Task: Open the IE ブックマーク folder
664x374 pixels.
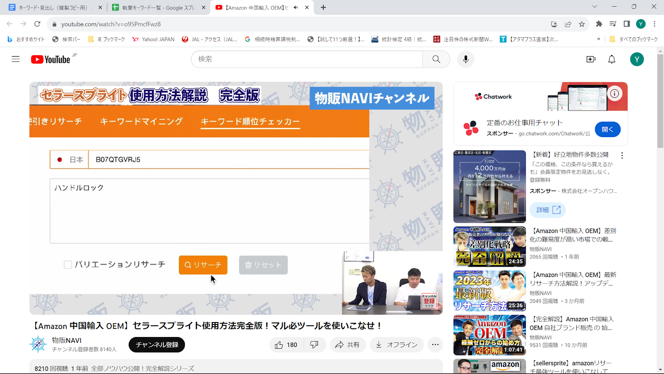Action: pos(107,39)
